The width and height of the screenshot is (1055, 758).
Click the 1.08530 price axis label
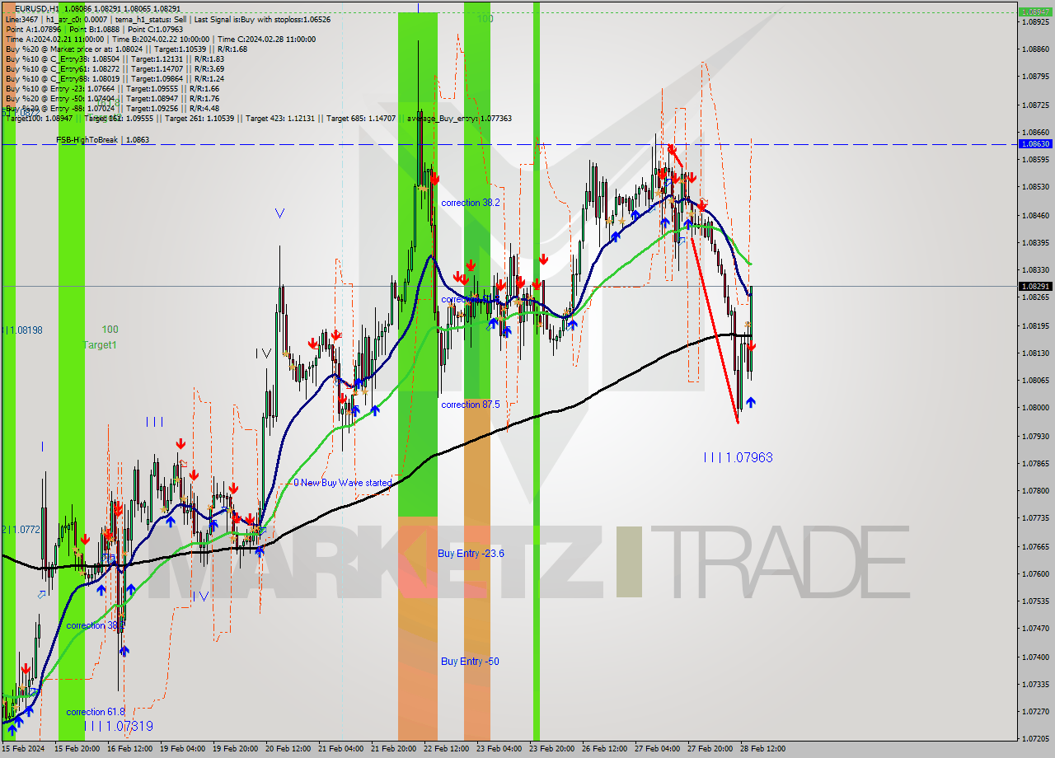point(1035,187)
